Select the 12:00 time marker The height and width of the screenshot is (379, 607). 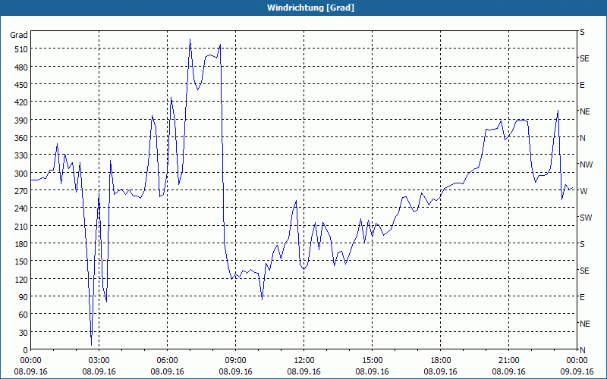point(303,360)
